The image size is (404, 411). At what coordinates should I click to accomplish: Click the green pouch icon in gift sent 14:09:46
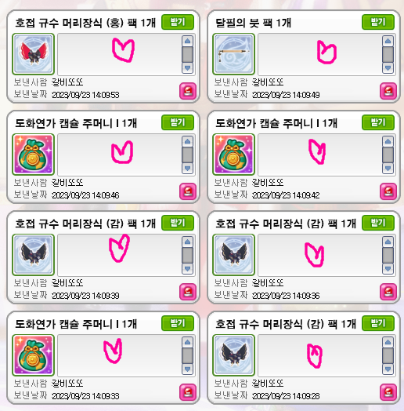(33, 155)
